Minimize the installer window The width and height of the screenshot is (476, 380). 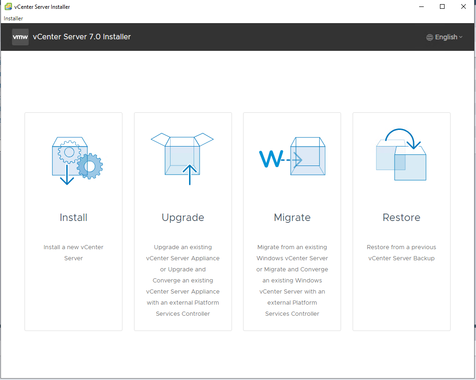click(x=421, y=6)
